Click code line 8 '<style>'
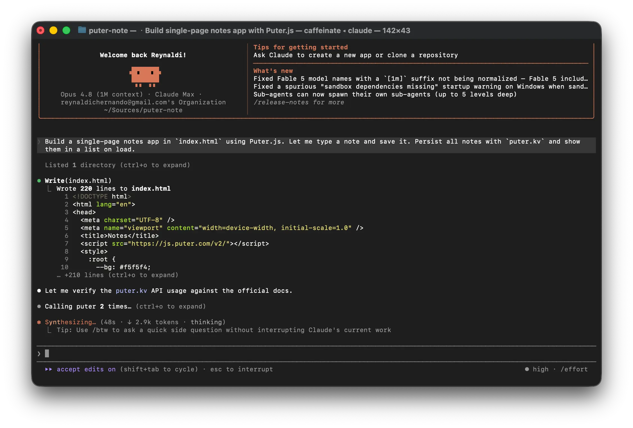 [x=94, y=252]
